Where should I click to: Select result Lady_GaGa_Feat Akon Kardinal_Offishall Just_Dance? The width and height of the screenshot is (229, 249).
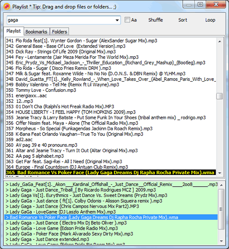[x=111, y=185]
